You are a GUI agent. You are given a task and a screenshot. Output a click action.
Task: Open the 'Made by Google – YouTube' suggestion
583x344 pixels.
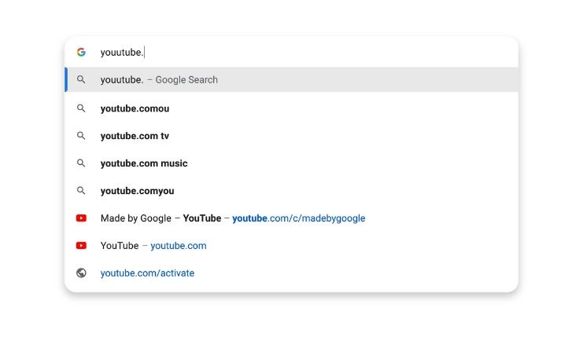pos(291,218)
